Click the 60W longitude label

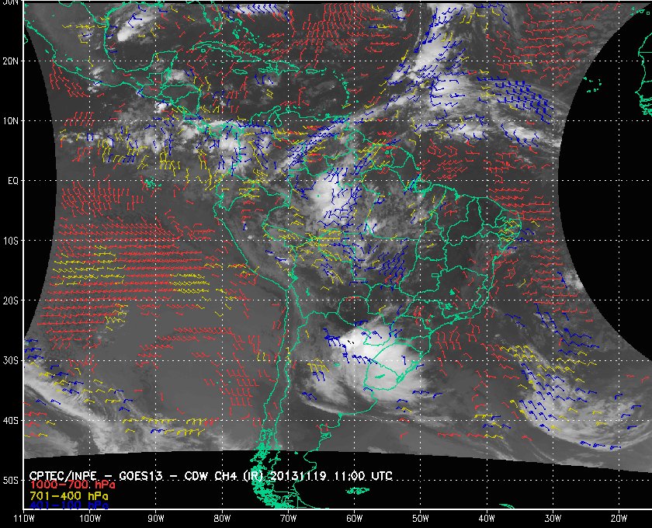pyautogui.click(x=354, y=519)
